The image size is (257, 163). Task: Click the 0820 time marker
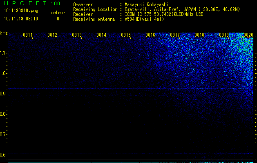(x=248, y=35)
